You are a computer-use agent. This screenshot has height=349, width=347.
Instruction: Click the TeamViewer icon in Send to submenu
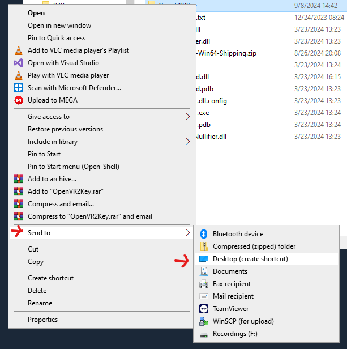coord(204,309)
